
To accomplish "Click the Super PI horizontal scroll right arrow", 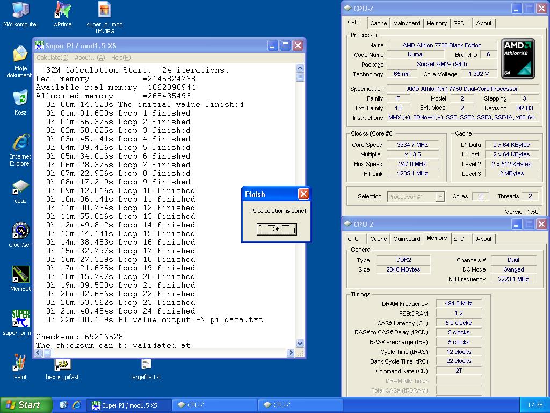I will 291,352.
